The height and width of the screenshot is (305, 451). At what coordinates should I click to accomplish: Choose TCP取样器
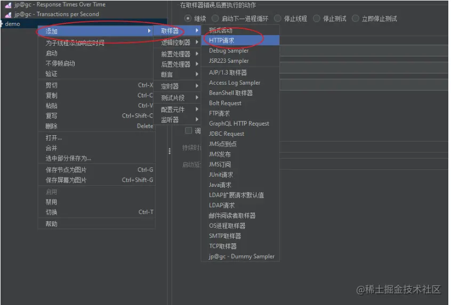[x=240, y=246]
